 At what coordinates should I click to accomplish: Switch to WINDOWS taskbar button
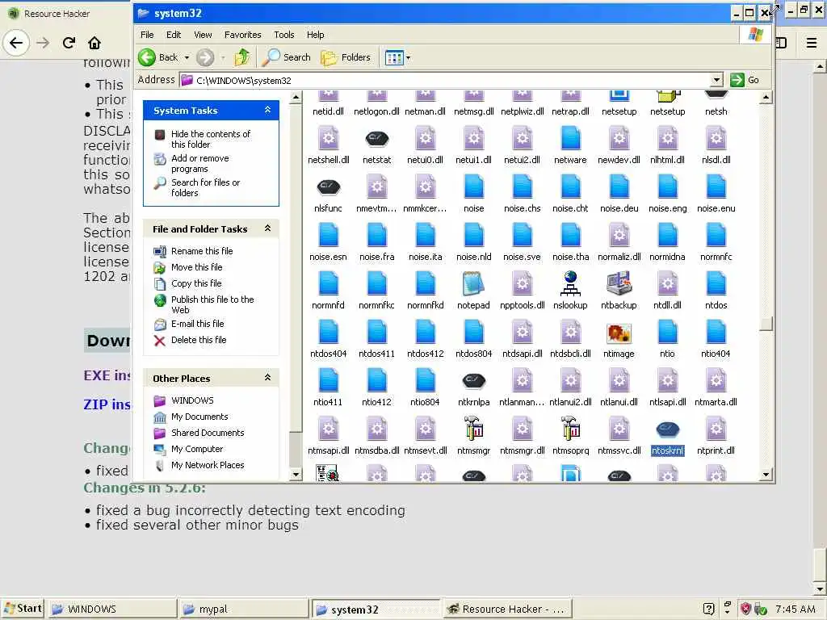[111, 610]
